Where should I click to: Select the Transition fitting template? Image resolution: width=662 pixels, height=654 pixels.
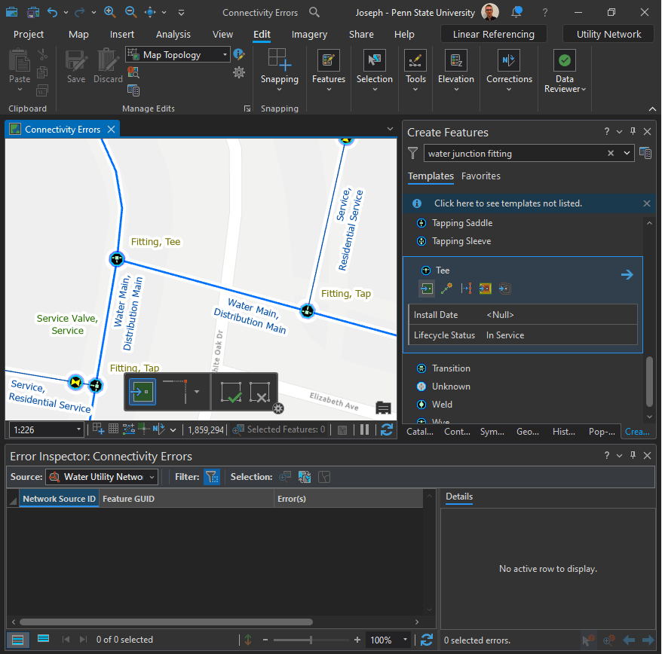click(451, 368)
